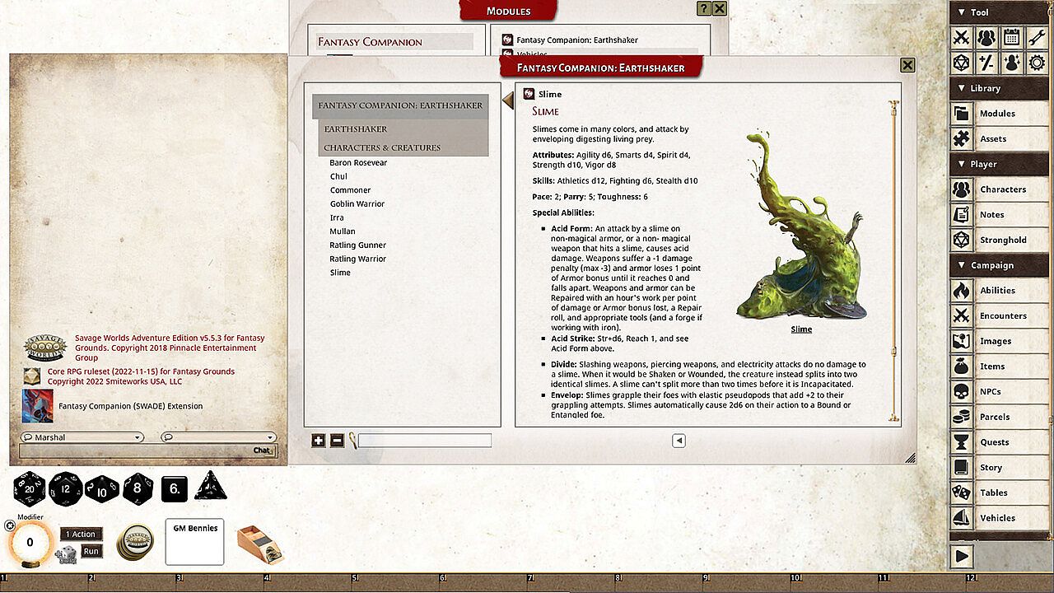Image resolution: width=1054 pixels, height=593 pixels.
Task: Open Story in the sidebar
Action: pos(1001,468)
